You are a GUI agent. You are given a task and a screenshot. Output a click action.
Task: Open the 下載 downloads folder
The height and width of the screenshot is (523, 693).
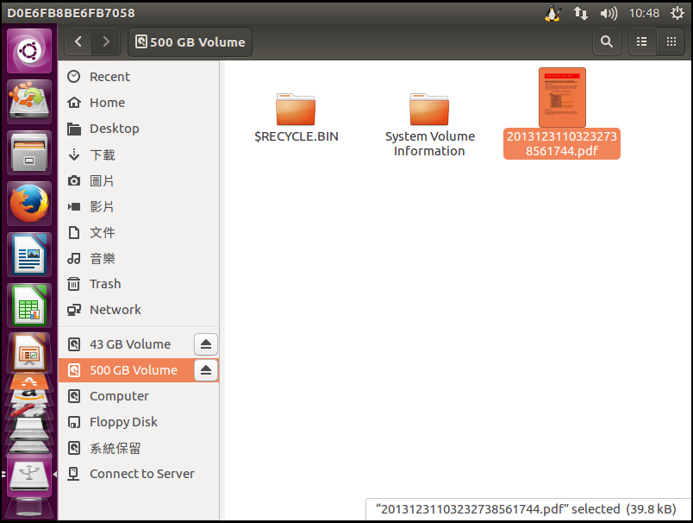[x=138, y=154]
